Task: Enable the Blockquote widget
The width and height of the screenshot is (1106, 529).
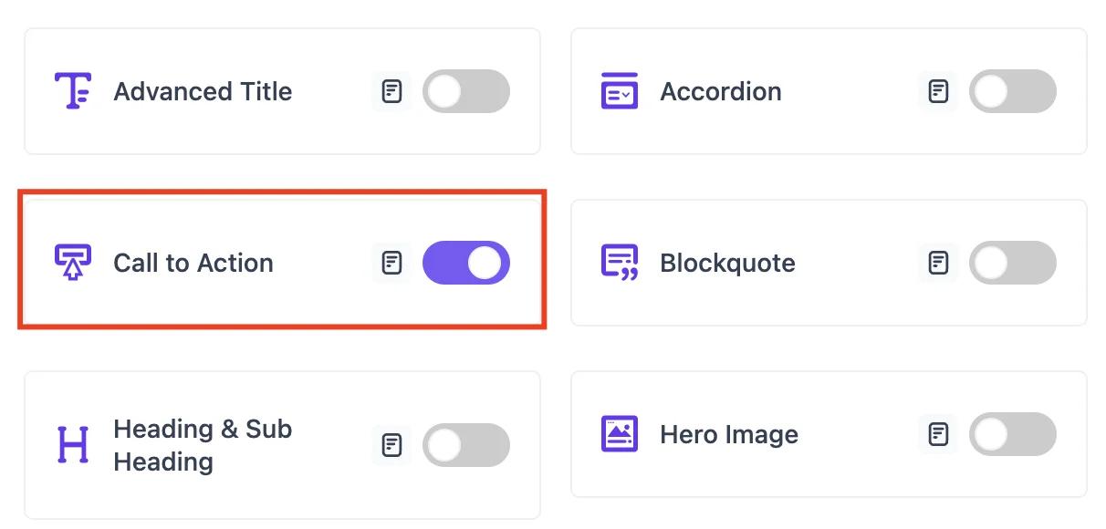Action: (1012, 262)
